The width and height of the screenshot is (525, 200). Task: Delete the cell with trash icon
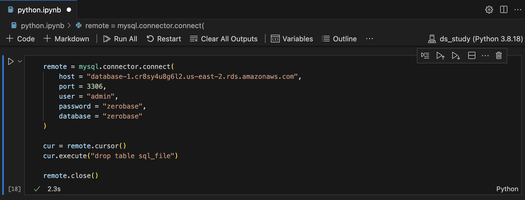click(x=499, y=56)
